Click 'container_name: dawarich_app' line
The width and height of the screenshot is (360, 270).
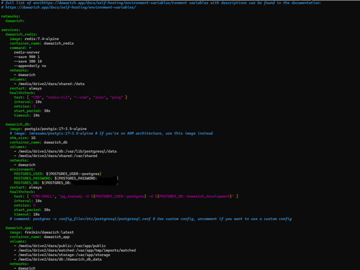click(40, 237)
